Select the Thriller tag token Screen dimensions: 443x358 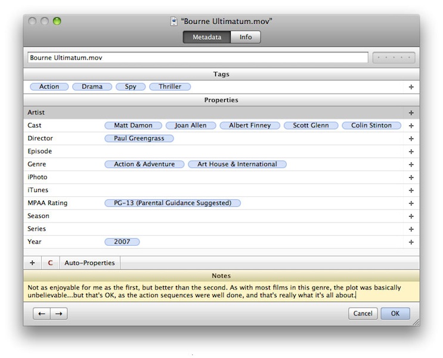[170, 87]
